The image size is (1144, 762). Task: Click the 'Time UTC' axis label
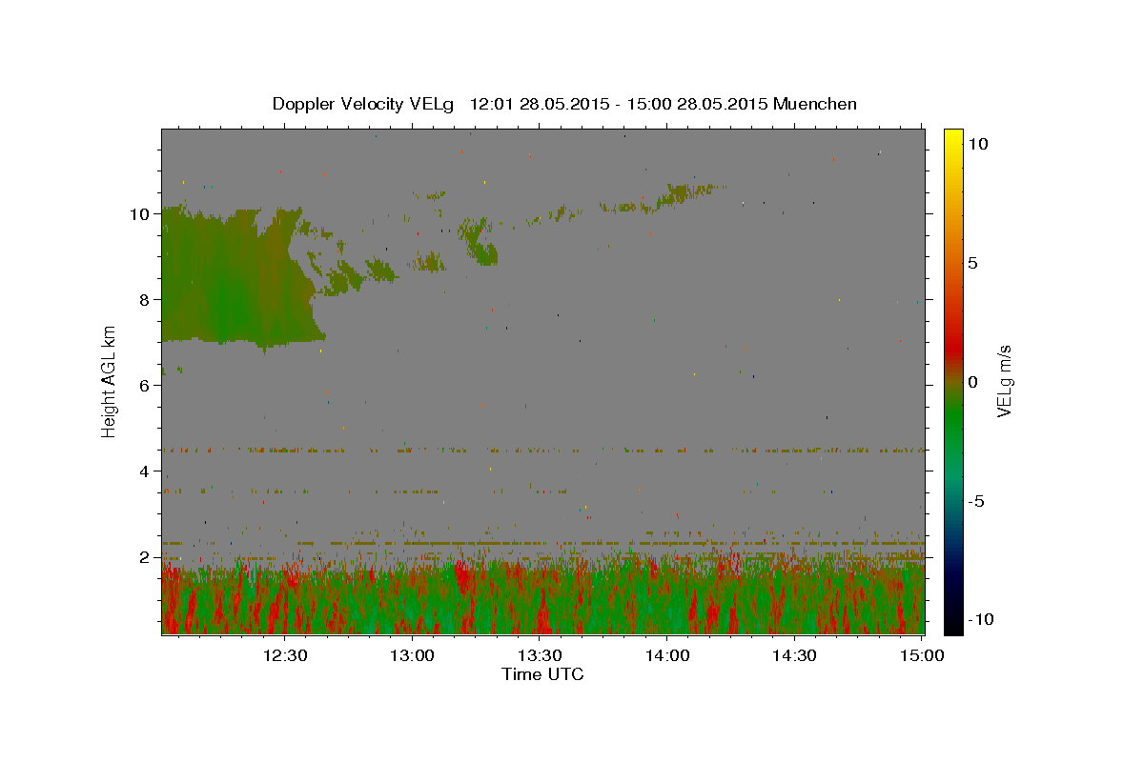(x=542, y=674)
